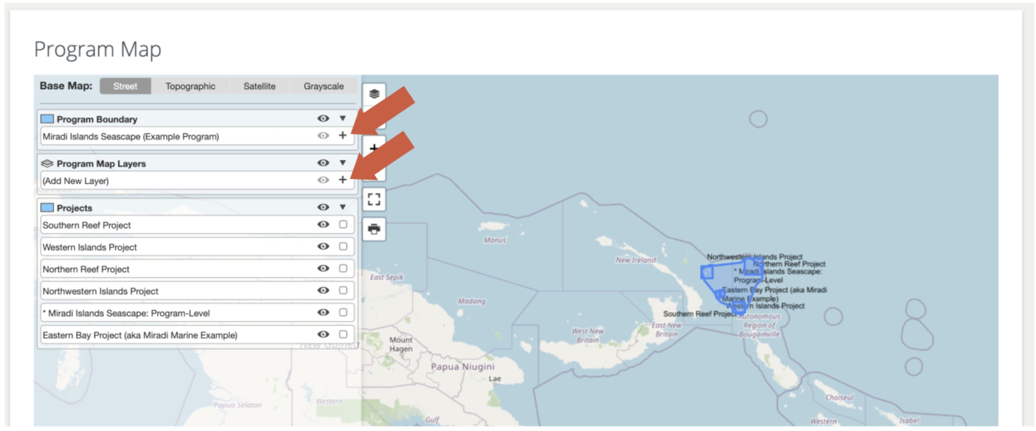Collapse the Projects section with its triangle
The width and height of the screenshot is (1036, 431).
click(342, 207)
